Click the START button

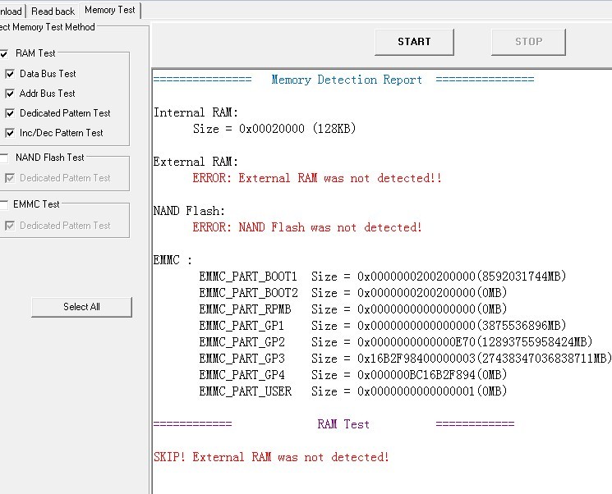tap(414, 42)
